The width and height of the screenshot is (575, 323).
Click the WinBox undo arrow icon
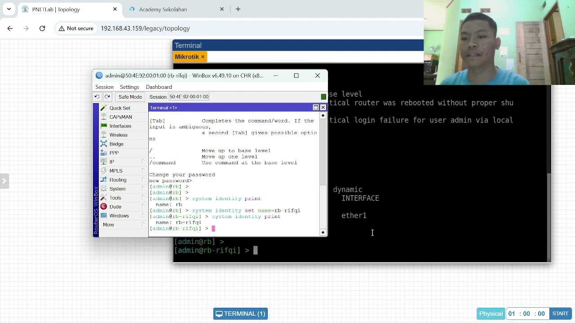(97, 97)
